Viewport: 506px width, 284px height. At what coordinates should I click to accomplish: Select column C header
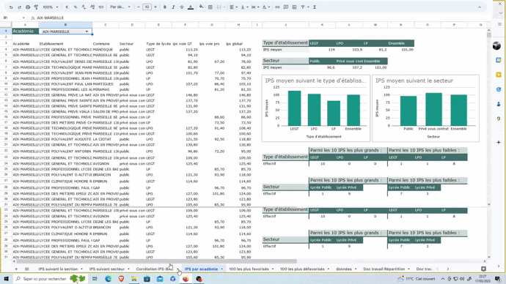105,25
